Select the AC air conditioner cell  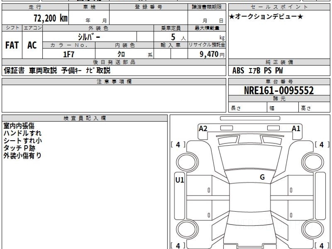(32, 45)
